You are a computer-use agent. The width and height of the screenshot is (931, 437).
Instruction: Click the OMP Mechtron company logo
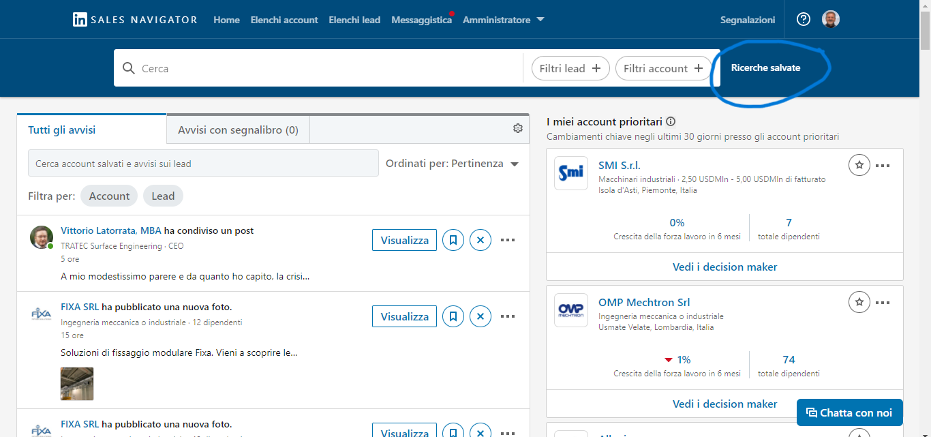[571, 310]
